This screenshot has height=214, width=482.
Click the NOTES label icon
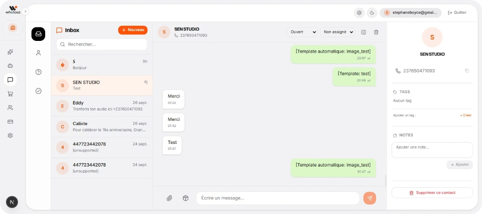coord(395,135)
